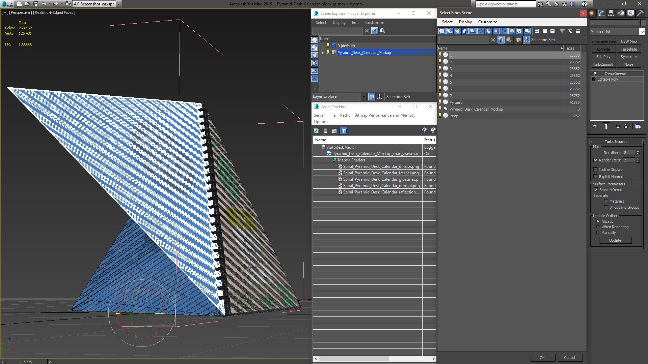
Task: Toggle Display Space Warps filter in Select From Scene
Action: point(481,31)
